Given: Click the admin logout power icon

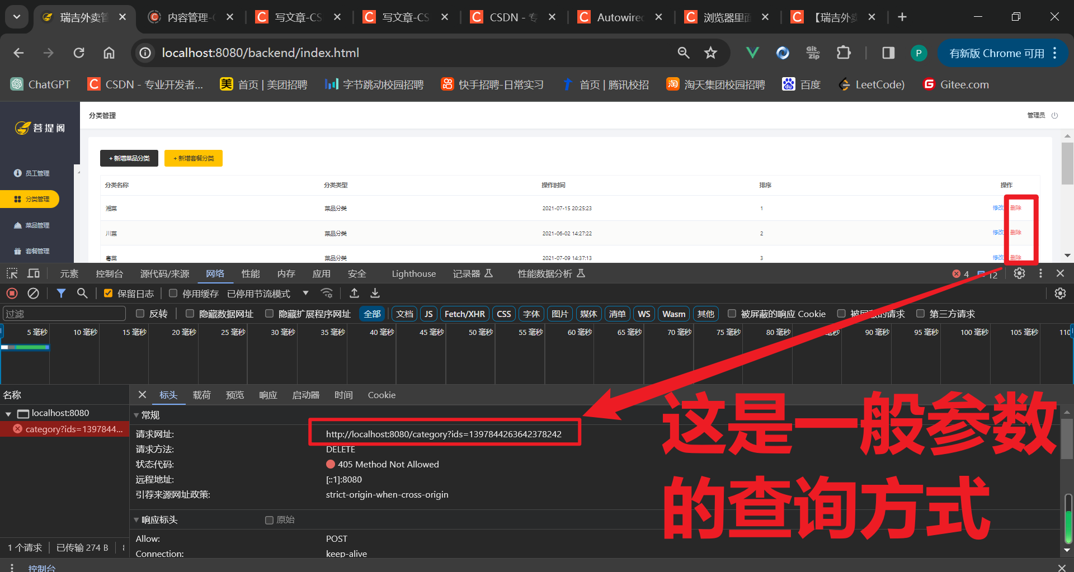Looking at the screenshot, I should point(1054,115).
